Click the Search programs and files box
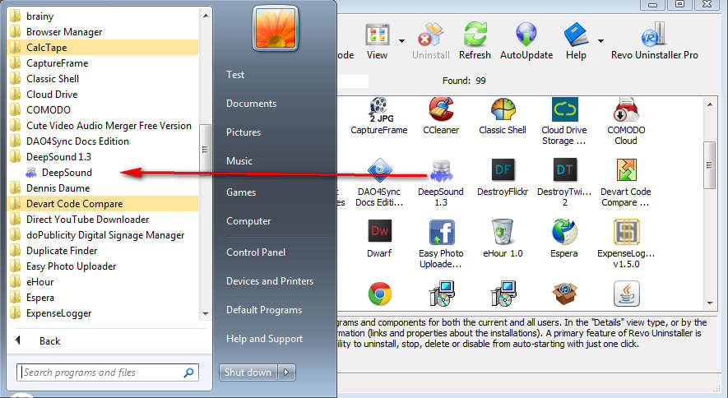The width and height of the screenshot is (728, 398). point(108,373)
